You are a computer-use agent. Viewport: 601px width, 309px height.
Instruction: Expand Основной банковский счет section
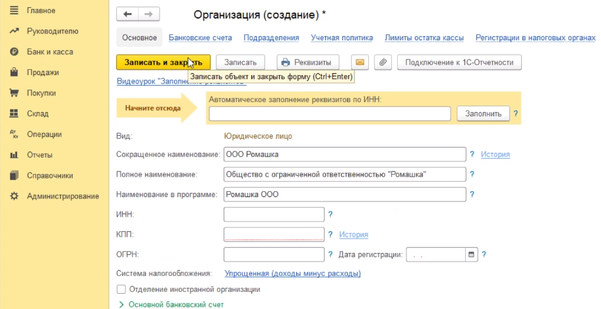point(171,304)
